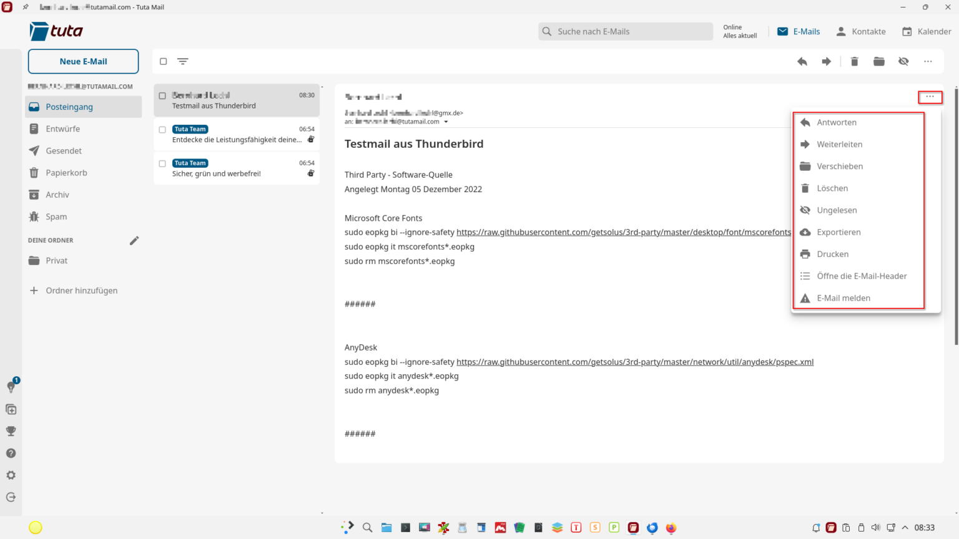959x539 pixels.
Task: Open the three-dot menu of the email
Action: (930, 97)
